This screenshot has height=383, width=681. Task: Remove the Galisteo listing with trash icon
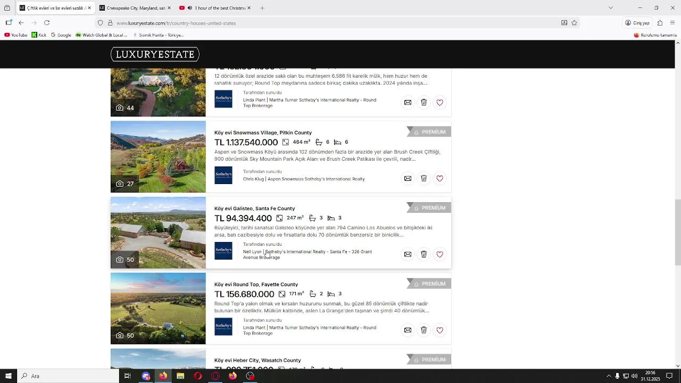pyautogui.click(x=423, y=254)
